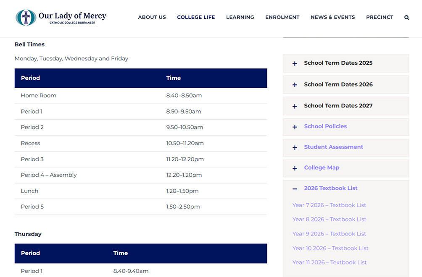Expand the Student Assessment section

(x=333, y=147)
